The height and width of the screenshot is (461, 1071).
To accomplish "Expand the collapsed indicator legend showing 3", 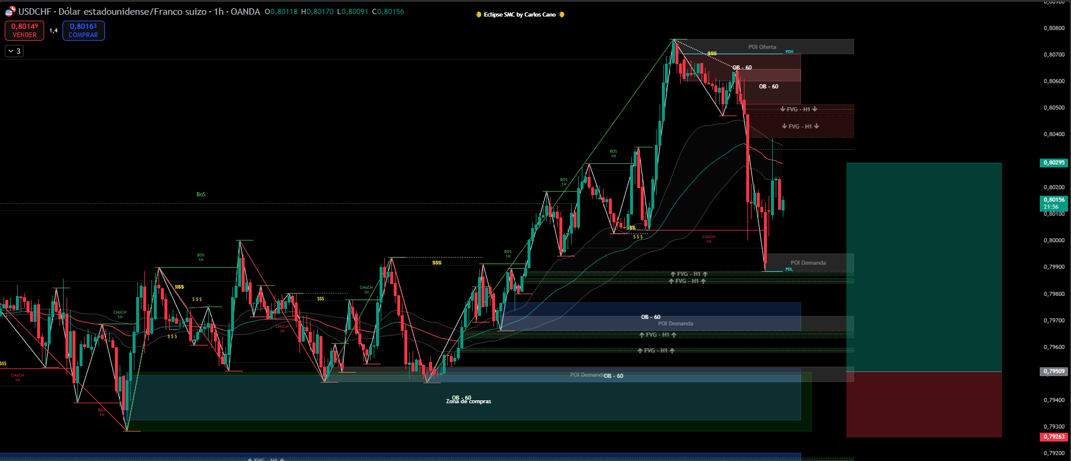I will tap(14, 51).
